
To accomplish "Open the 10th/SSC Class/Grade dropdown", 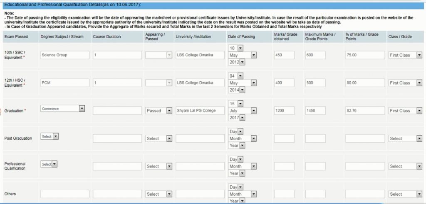I will (405, 55).
